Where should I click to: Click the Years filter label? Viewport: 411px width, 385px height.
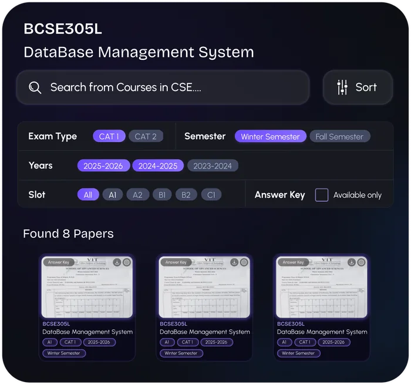(x=41, y=166)
